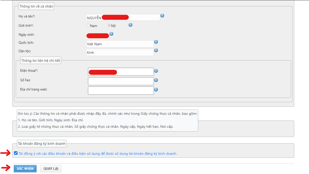Open help icon beside Điện thoại field

(156, 71)
